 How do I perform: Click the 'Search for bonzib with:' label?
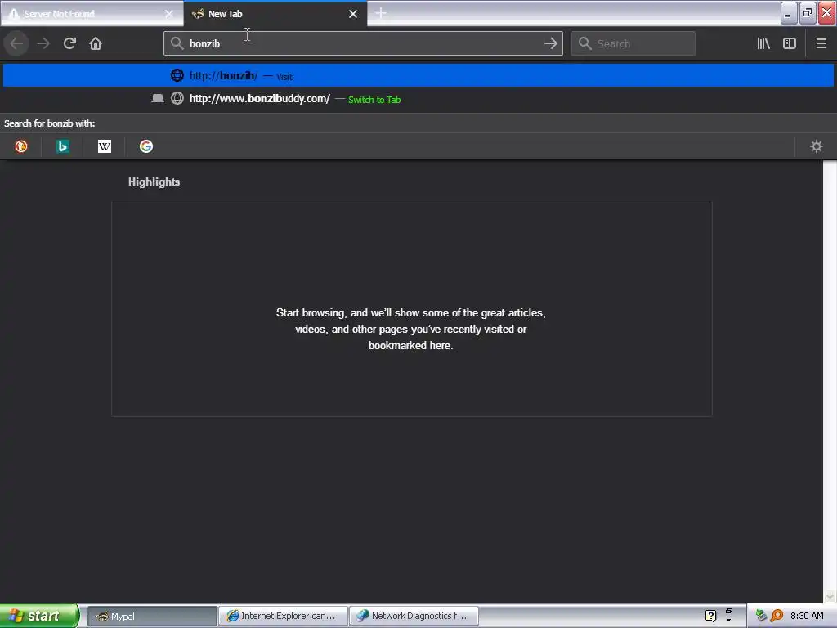(x=50, y=123)
